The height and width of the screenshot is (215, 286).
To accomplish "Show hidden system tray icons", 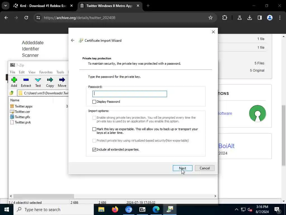I will 236,209.
